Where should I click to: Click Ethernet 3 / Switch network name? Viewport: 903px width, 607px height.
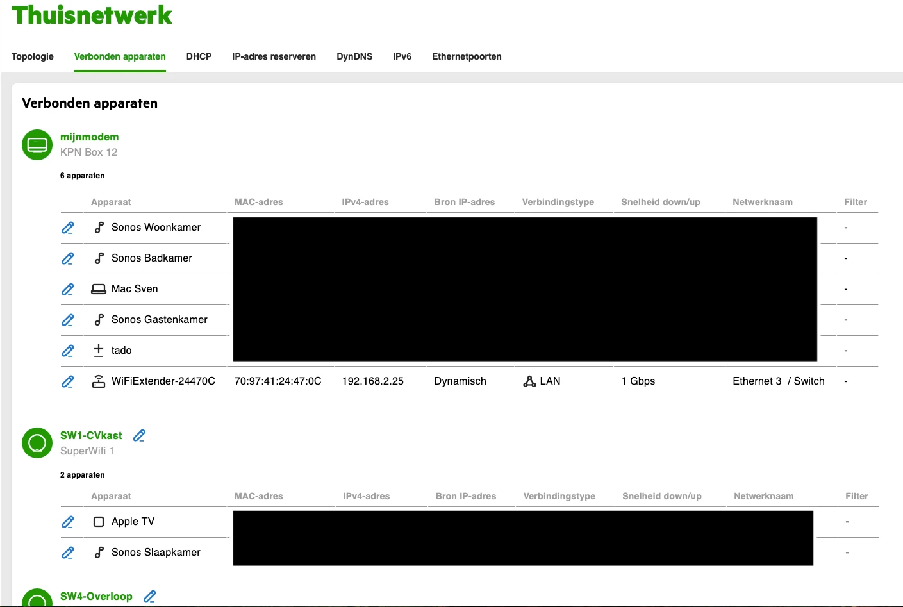click(x=779, y=381)
